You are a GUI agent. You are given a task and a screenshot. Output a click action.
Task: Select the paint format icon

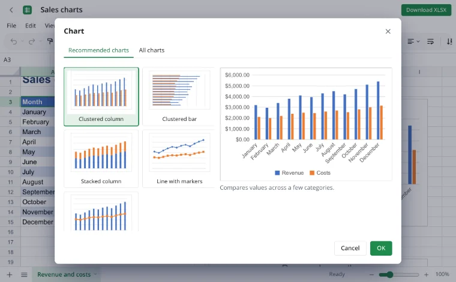point(50,41)
